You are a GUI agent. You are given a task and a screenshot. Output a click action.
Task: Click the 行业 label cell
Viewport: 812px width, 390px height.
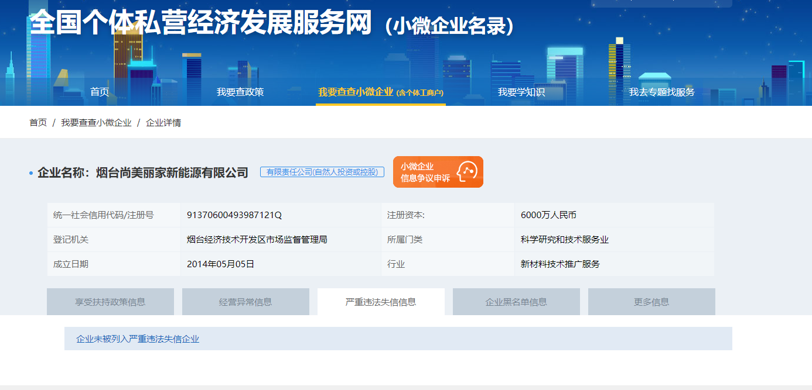(448, 264)
